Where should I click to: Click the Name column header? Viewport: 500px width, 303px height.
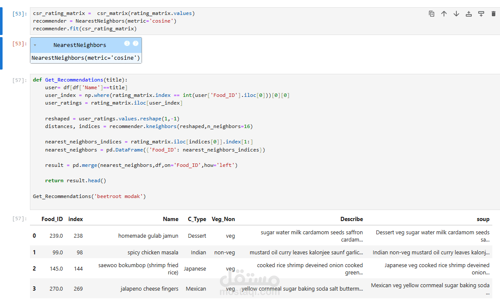pos(171,219)
